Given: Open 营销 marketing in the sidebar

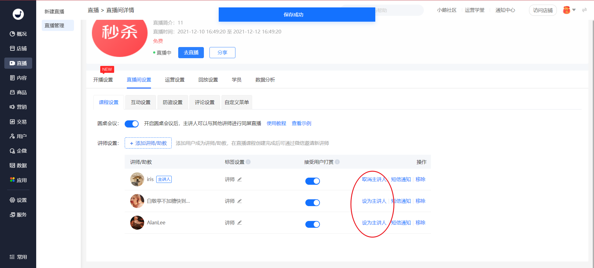Looking at the screenshot, I should point(18,107).
